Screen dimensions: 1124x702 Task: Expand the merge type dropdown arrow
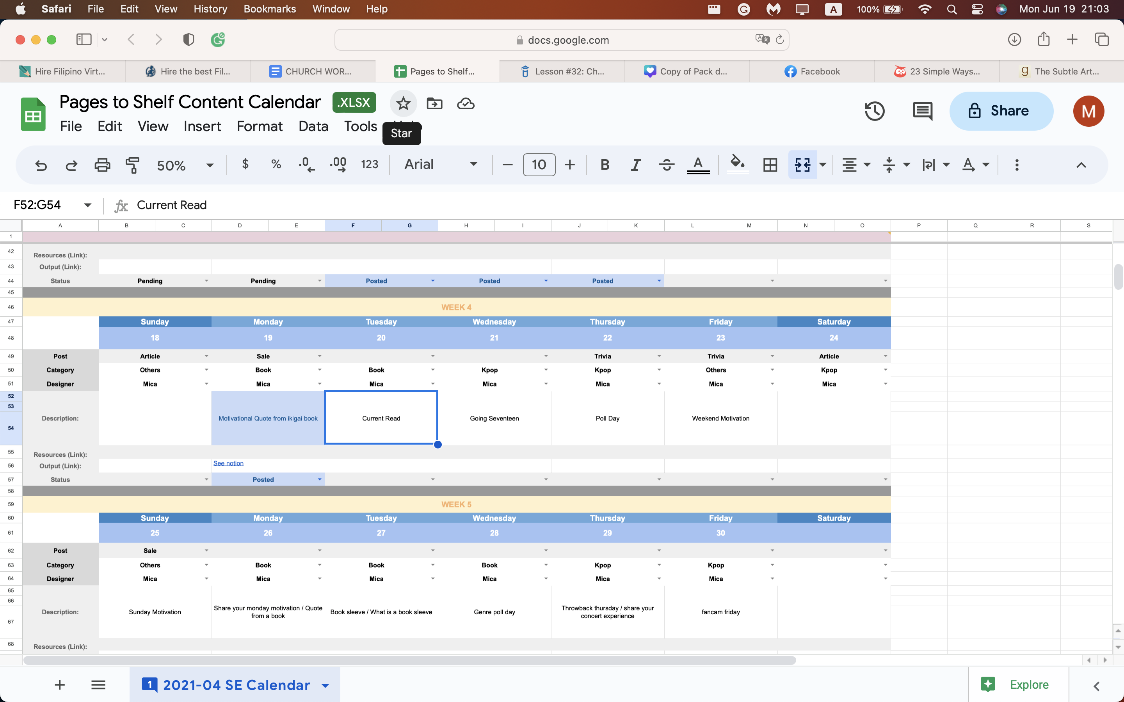[x=823, y=164]
